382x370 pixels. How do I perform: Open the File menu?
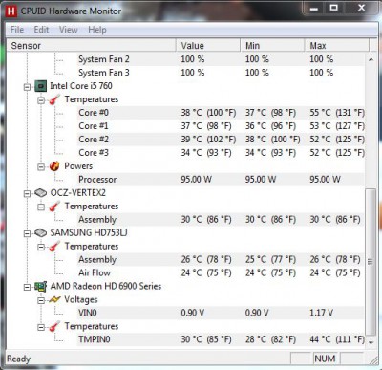click(17, 30)
